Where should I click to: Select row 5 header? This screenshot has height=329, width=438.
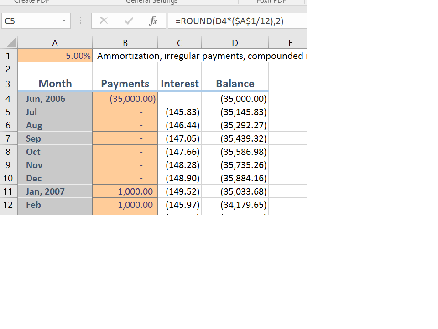pos(8,112)
